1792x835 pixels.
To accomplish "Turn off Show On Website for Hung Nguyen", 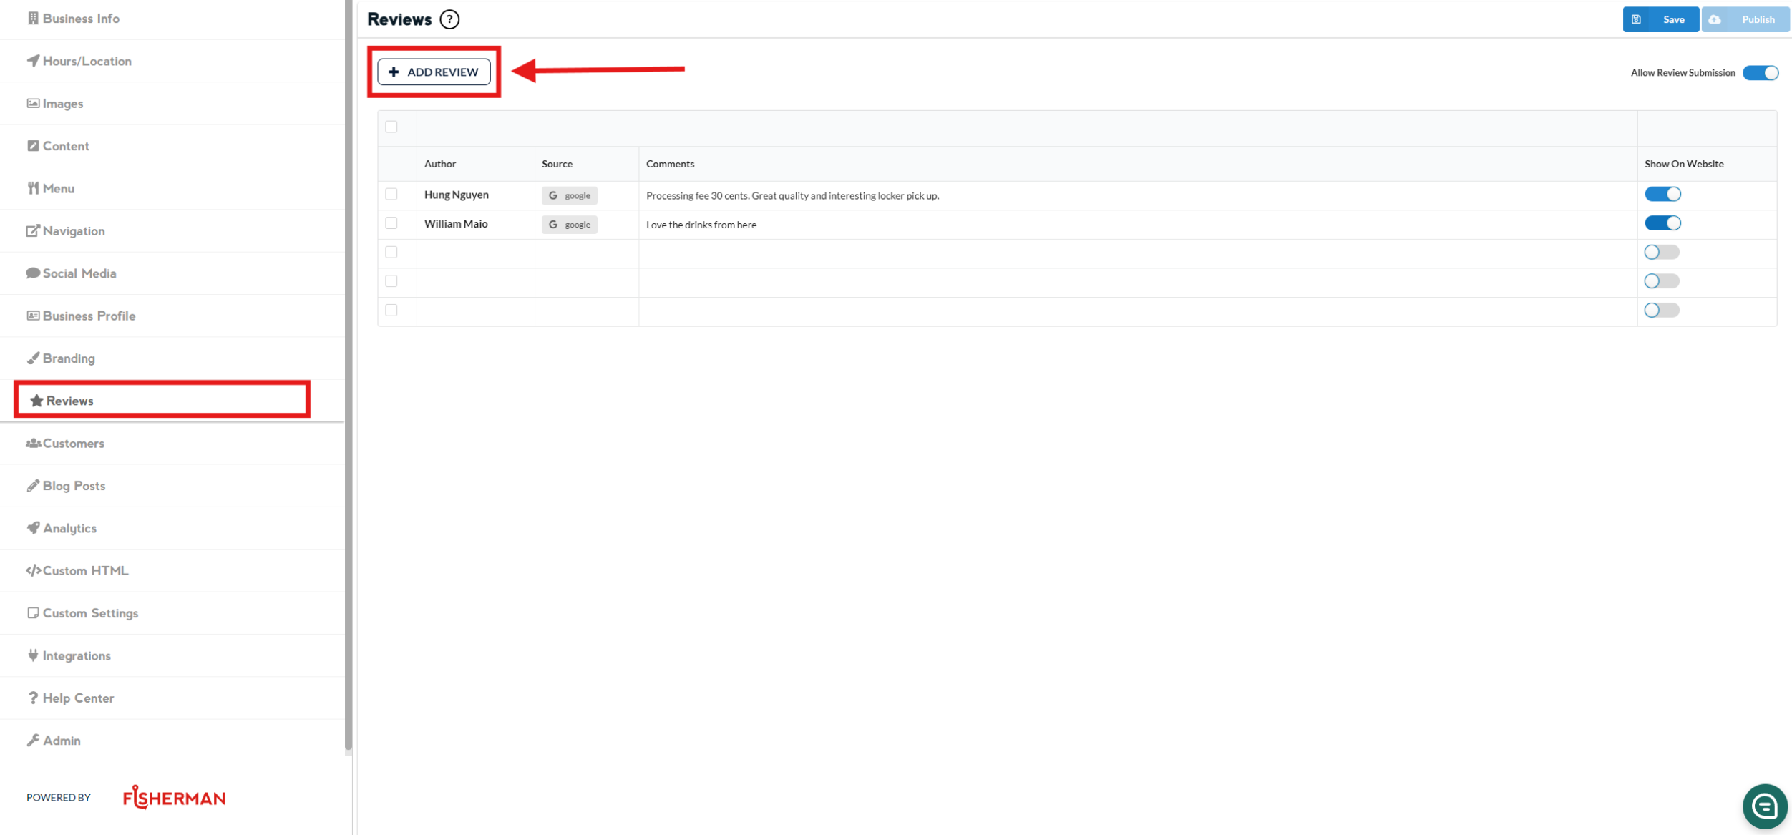I will click(1662, 195).
